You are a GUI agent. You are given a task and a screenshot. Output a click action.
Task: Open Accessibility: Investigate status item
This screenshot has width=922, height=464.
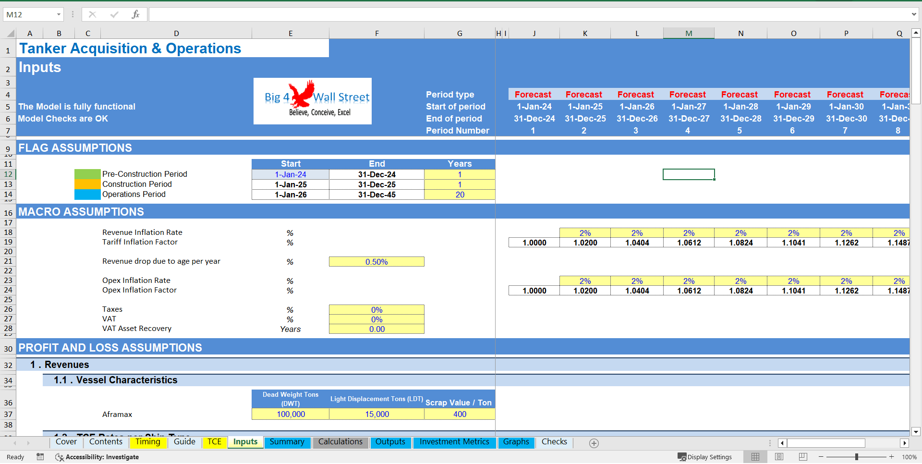pos(97,457)
